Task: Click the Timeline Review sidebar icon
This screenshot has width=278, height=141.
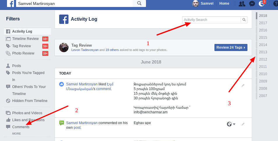Action: (8, 39)
